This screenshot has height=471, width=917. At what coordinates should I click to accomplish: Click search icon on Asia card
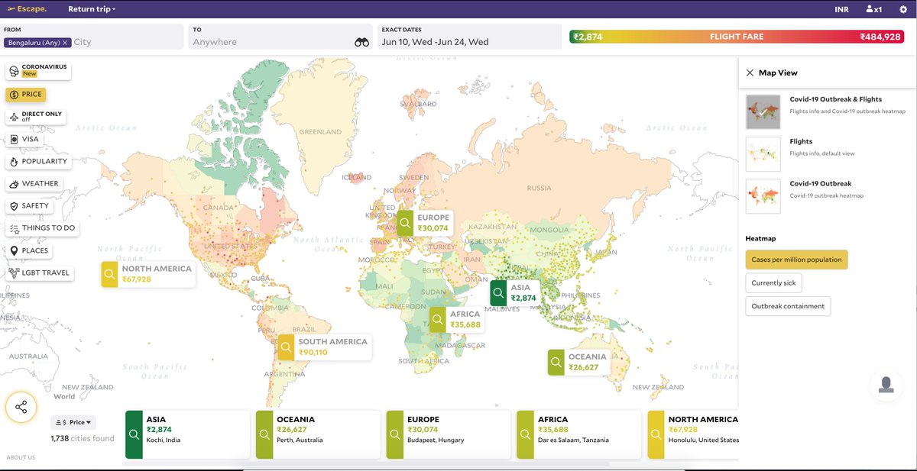pyautogui.click(x=134, y=434)
